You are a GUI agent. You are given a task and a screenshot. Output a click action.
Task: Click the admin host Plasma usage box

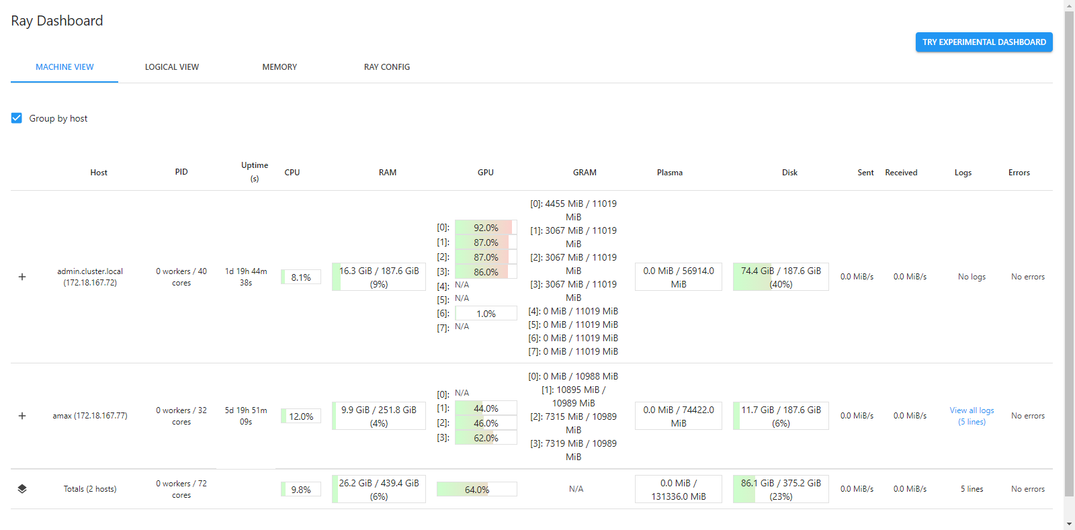click(679, 277)
